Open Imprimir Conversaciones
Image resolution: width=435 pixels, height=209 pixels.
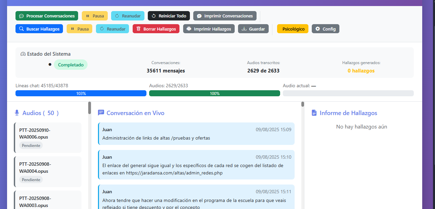point(225,16)
